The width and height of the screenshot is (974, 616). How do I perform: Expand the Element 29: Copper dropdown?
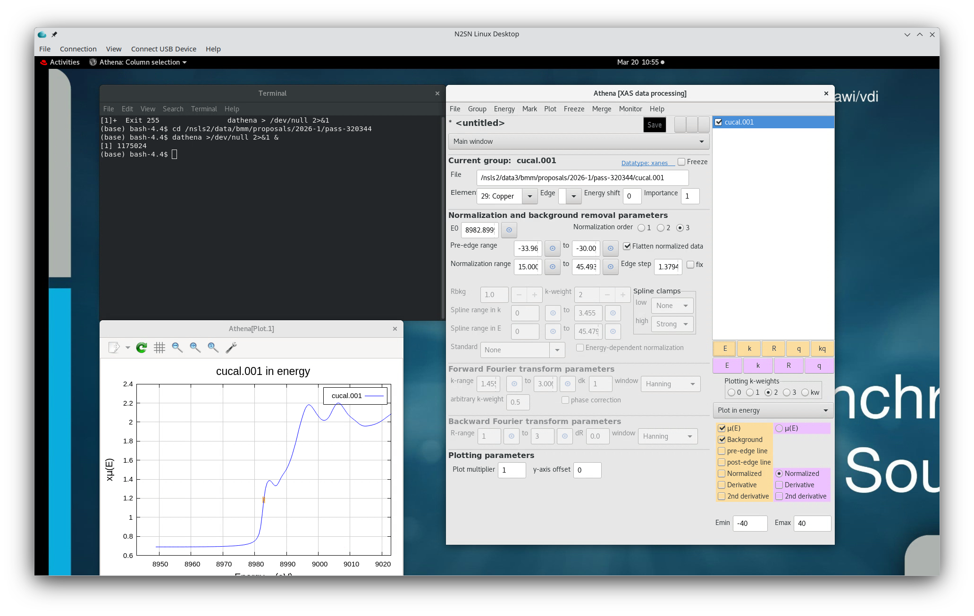tap(529, 196)
